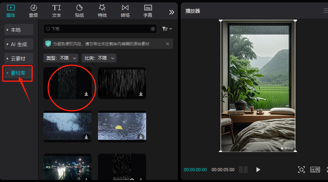This screenshot has height=182, width=328.
Task: Expand the AI 生成 section
Action: 19,44
